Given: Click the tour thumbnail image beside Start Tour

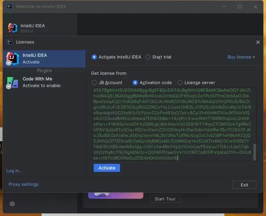Looking at the screenshot, I should (116, 195).
